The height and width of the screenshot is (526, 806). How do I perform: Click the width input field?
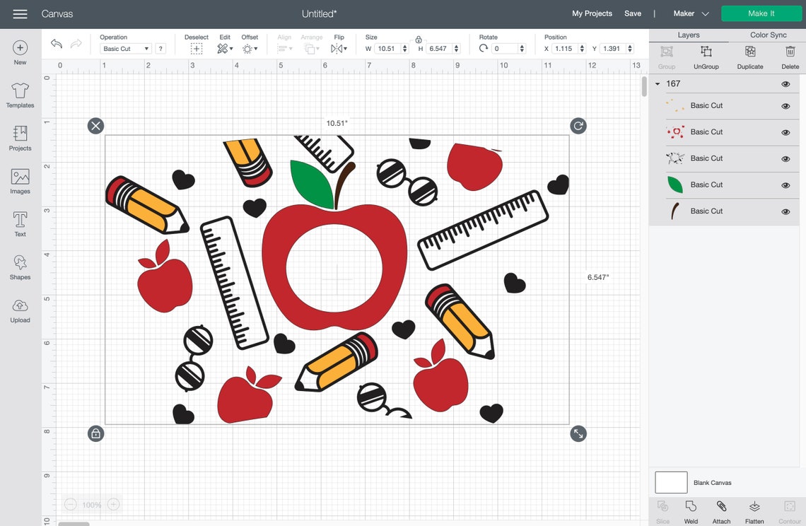(x=388, y=48)
